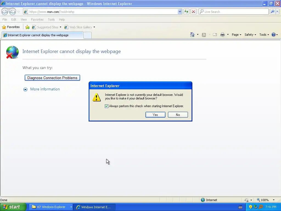Open the Tools menu in menu bar

pos(51,20)
